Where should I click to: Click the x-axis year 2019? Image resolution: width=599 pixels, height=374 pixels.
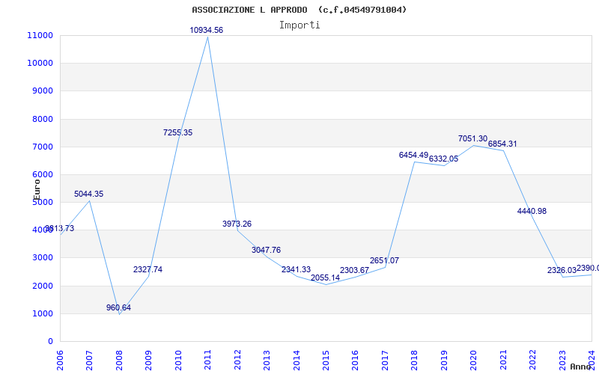pos(444,360)
